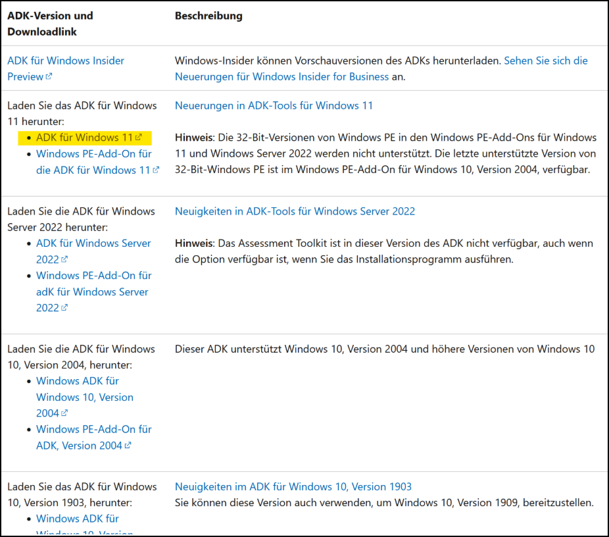609x537 pixels.
Task: Download Windows PE-Add-On für die ADK für Windows 11
Action: tap(93, 162)
